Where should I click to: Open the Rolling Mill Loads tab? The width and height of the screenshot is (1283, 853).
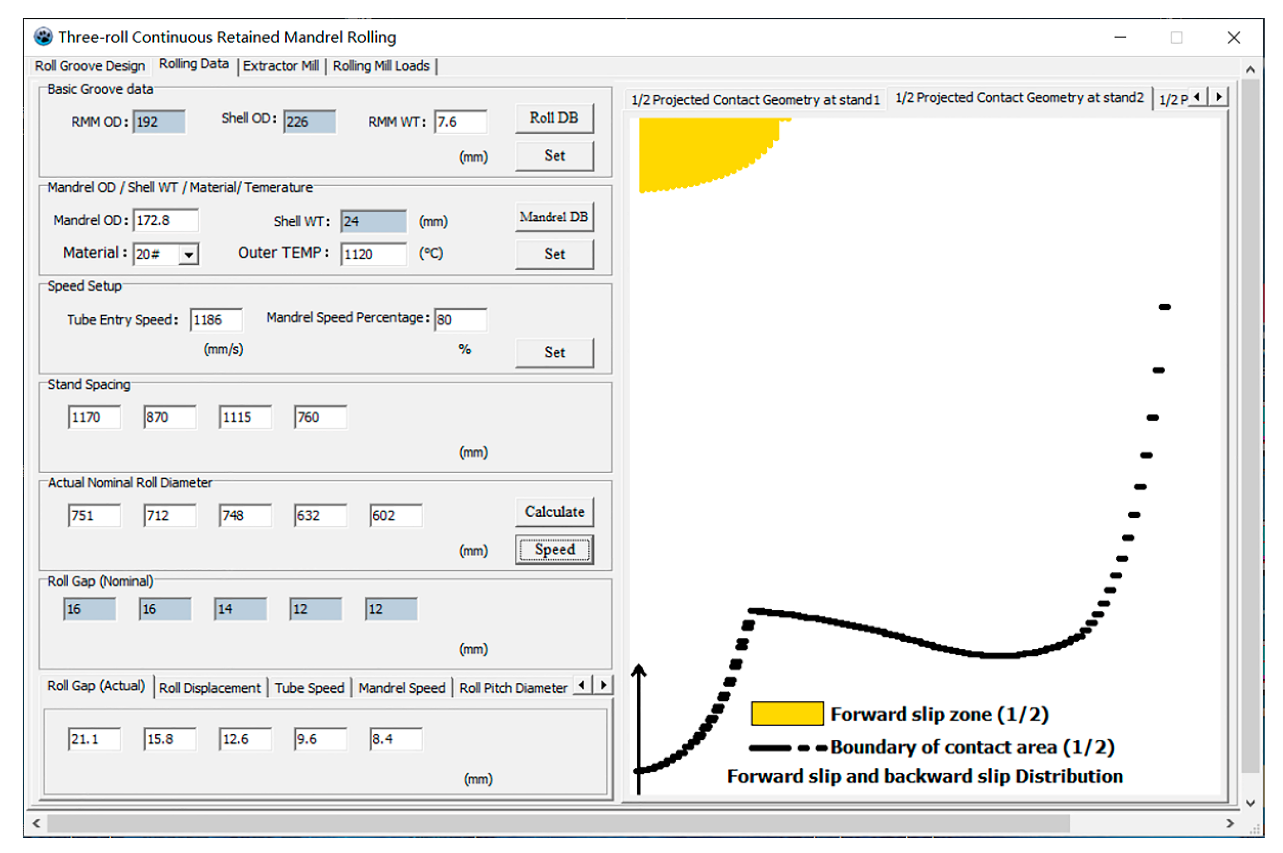(381, 66)
